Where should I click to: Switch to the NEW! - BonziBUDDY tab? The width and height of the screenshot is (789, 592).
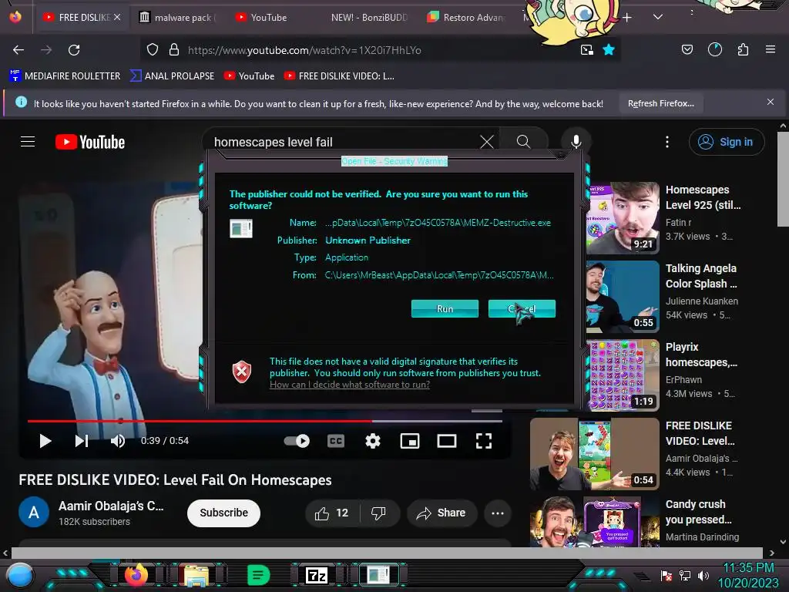[369, 18]
